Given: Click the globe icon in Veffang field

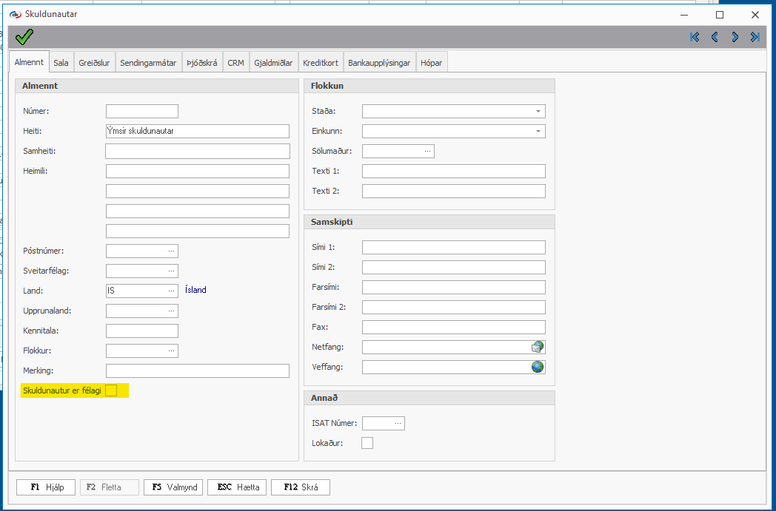Looking at the screenshot, I should (538, 367).
